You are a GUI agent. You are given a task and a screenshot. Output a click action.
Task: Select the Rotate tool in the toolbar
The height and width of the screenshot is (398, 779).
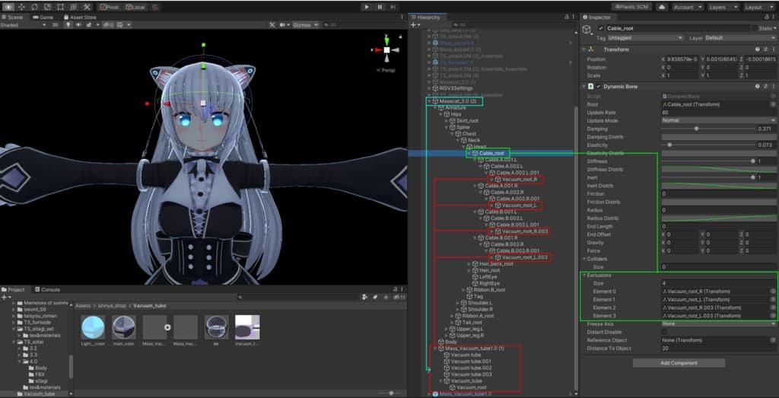(x=35, y=6)
